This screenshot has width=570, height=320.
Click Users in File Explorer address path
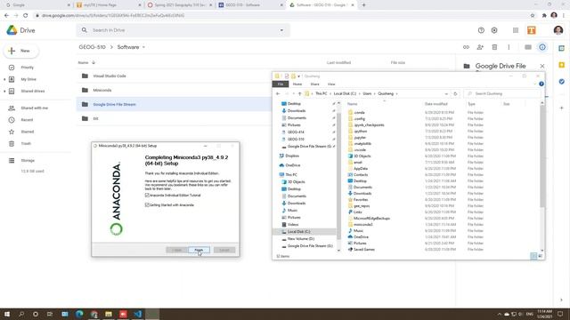(x=367, y=93)
